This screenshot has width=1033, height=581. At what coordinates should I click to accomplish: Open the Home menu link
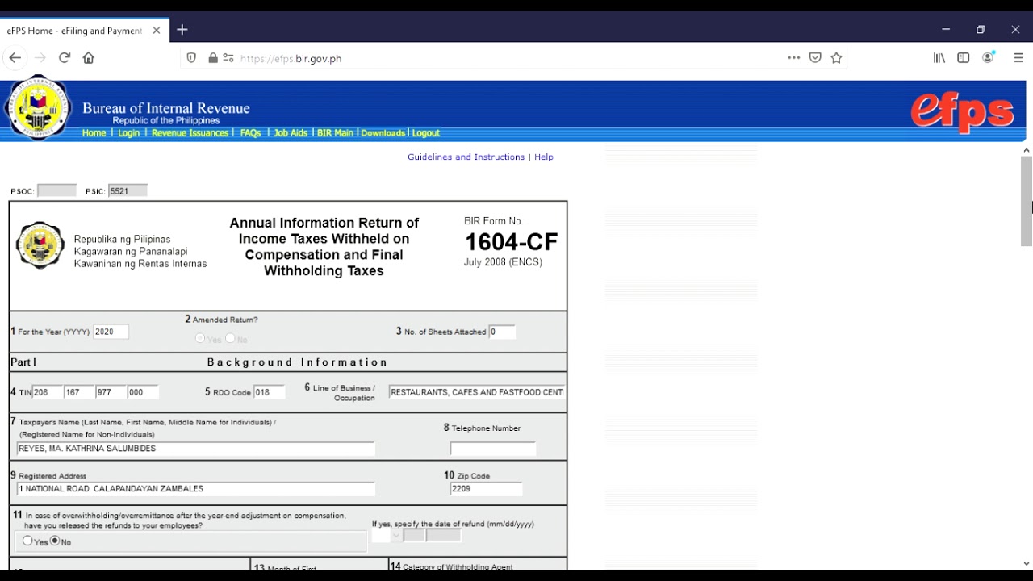point(94,133)
